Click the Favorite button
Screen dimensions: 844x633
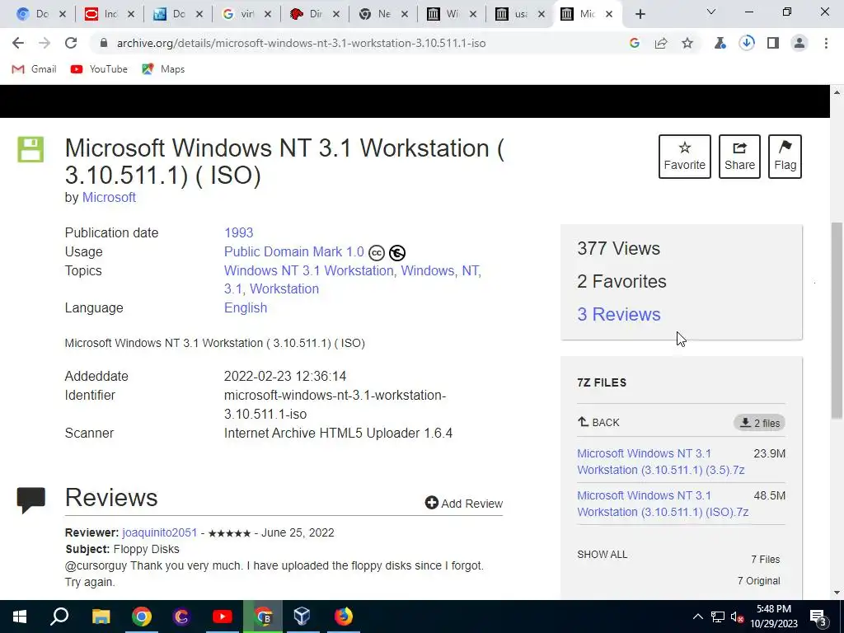coord(685,156)
